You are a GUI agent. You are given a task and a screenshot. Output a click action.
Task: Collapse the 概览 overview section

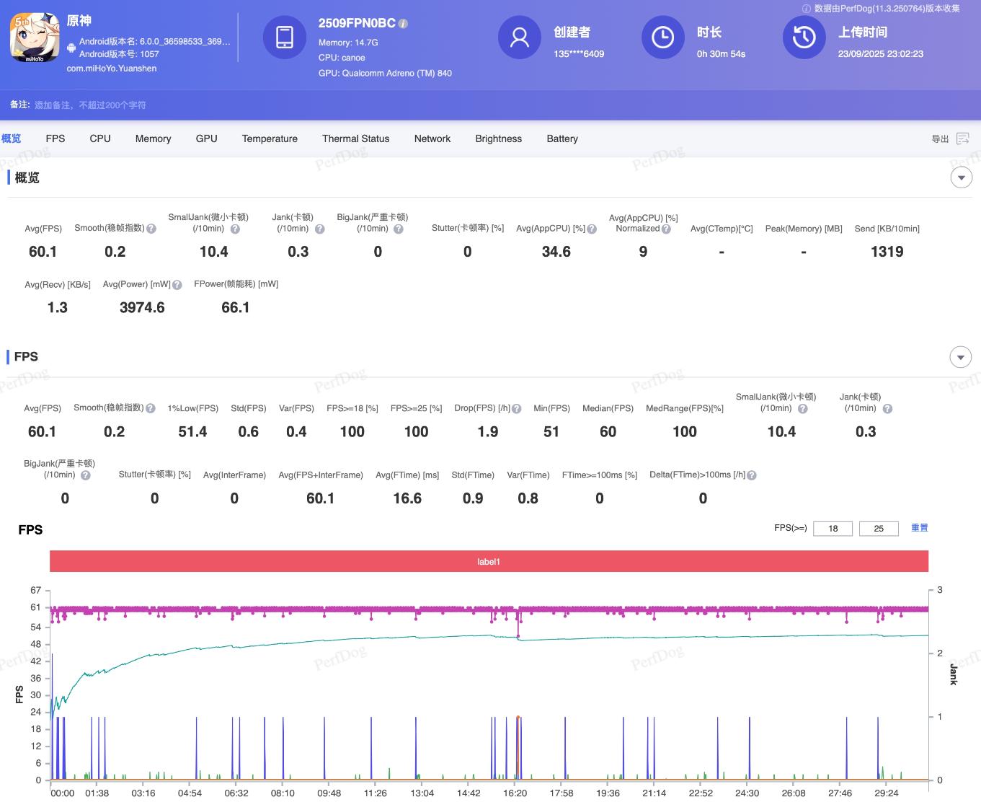[961, 177]
